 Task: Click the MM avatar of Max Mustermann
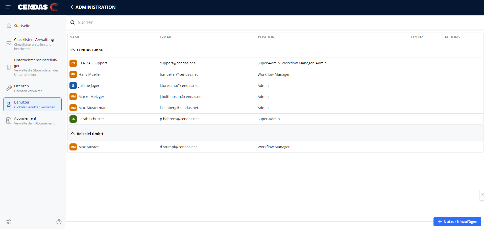[x=73, y=108]
